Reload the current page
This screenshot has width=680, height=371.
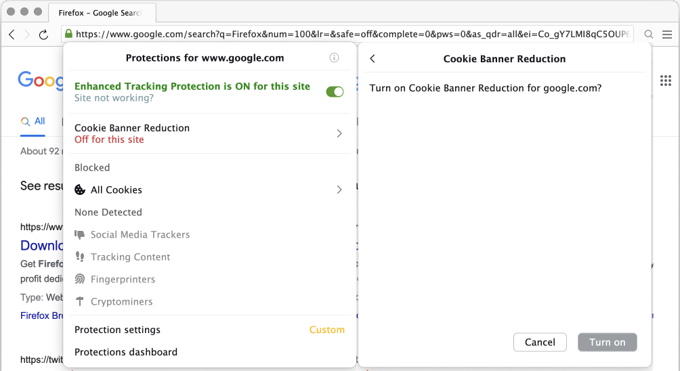point(44,34)
